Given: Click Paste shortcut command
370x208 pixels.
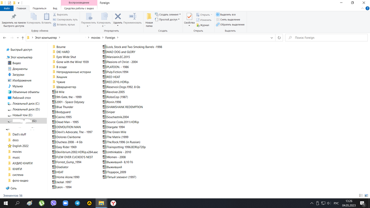Looking at the screenshot, I should click(x=64, y=25).
